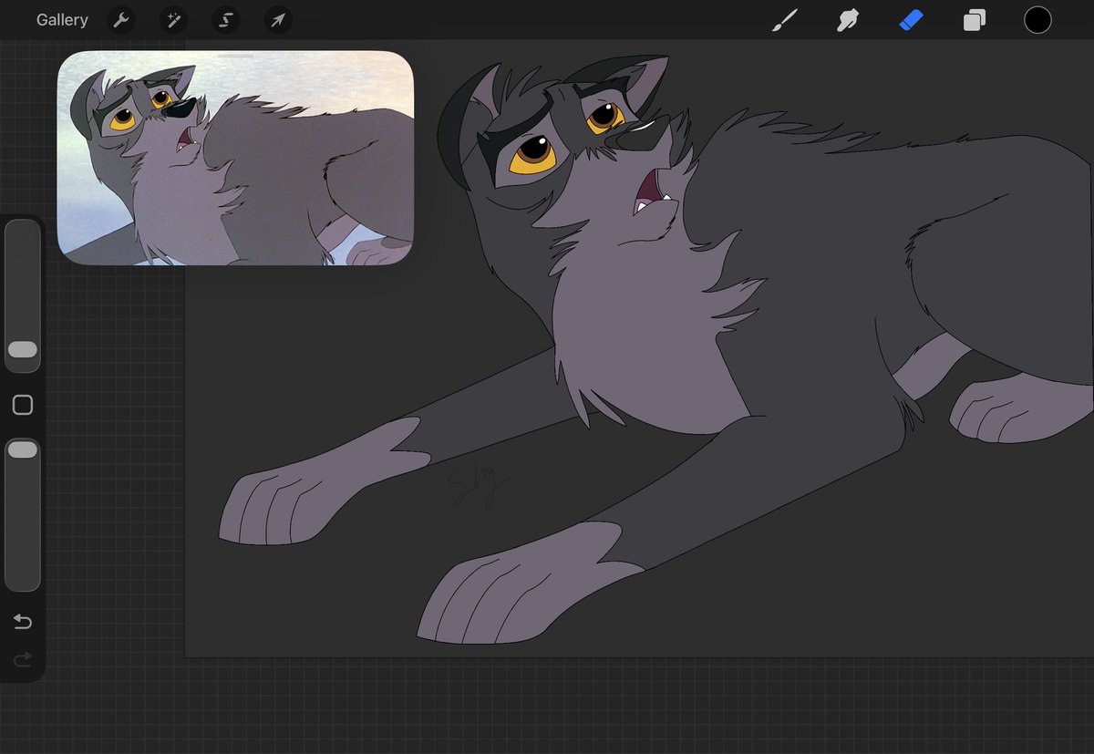Tap the floating reference image window
The image size is (1094, 754).
235,158
